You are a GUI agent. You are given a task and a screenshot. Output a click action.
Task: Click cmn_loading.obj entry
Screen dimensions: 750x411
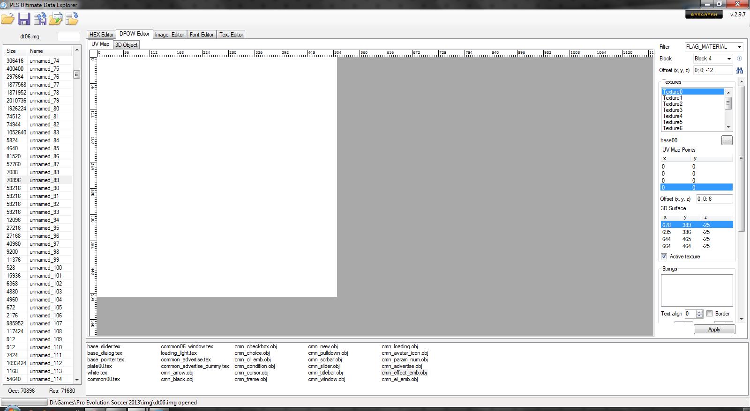pos(399,346)
